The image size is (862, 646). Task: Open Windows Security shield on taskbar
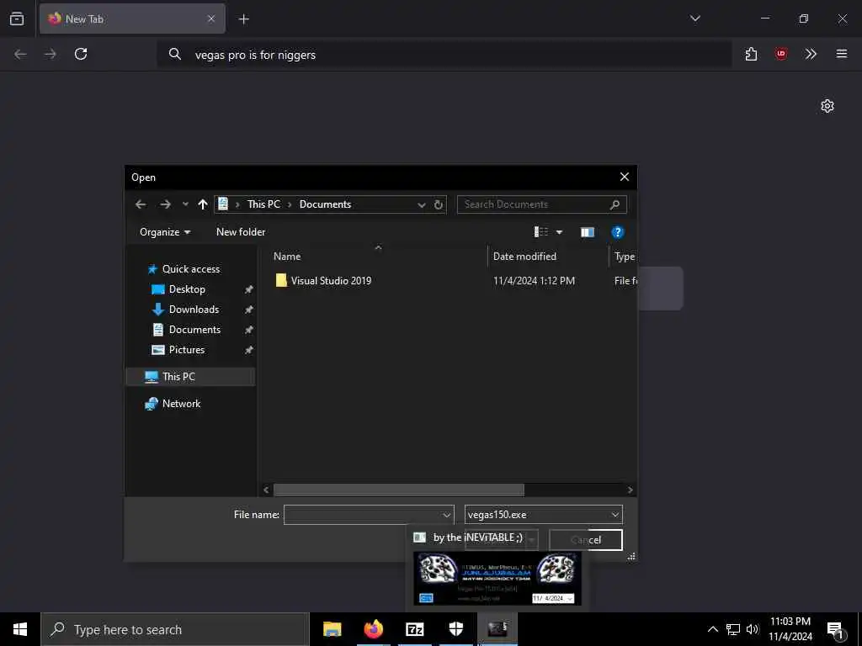coord(455,629)
